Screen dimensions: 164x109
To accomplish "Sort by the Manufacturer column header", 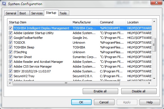I will 85,22.
